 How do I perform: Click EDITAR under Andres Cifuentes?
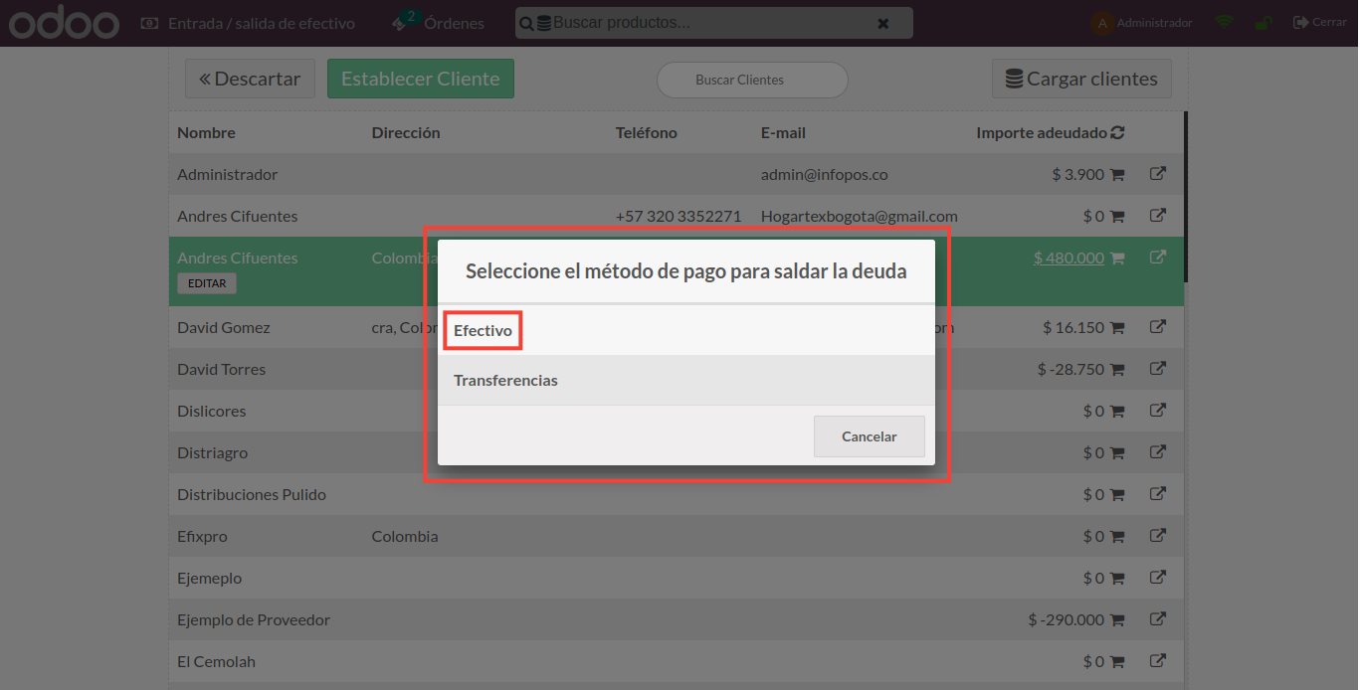207,283
